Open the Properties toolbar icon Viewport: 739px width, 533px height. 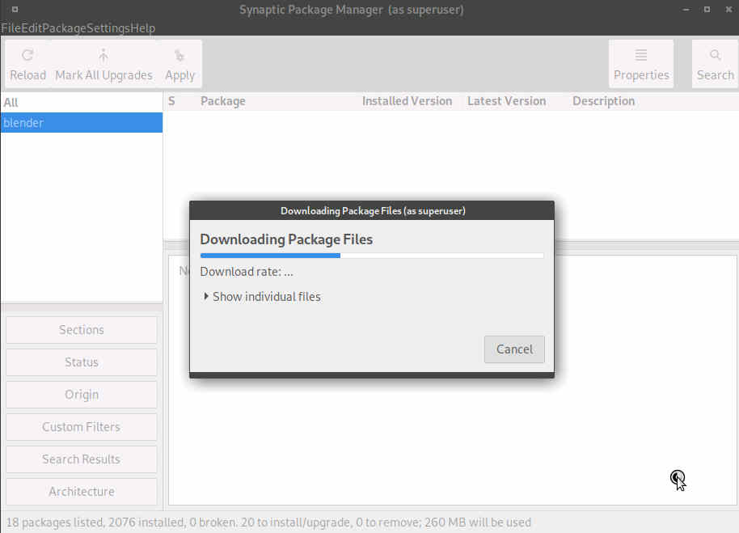pyautogui.click(x=641, y=64)
